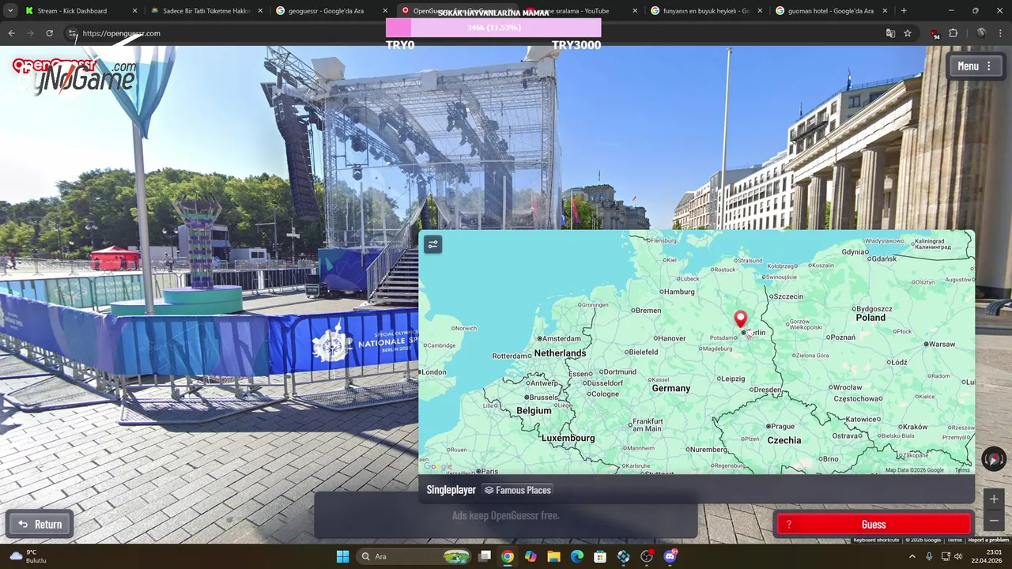
Task: Switch to the funyanın en buyuk heykeli tab
Action: pos(708,11)
